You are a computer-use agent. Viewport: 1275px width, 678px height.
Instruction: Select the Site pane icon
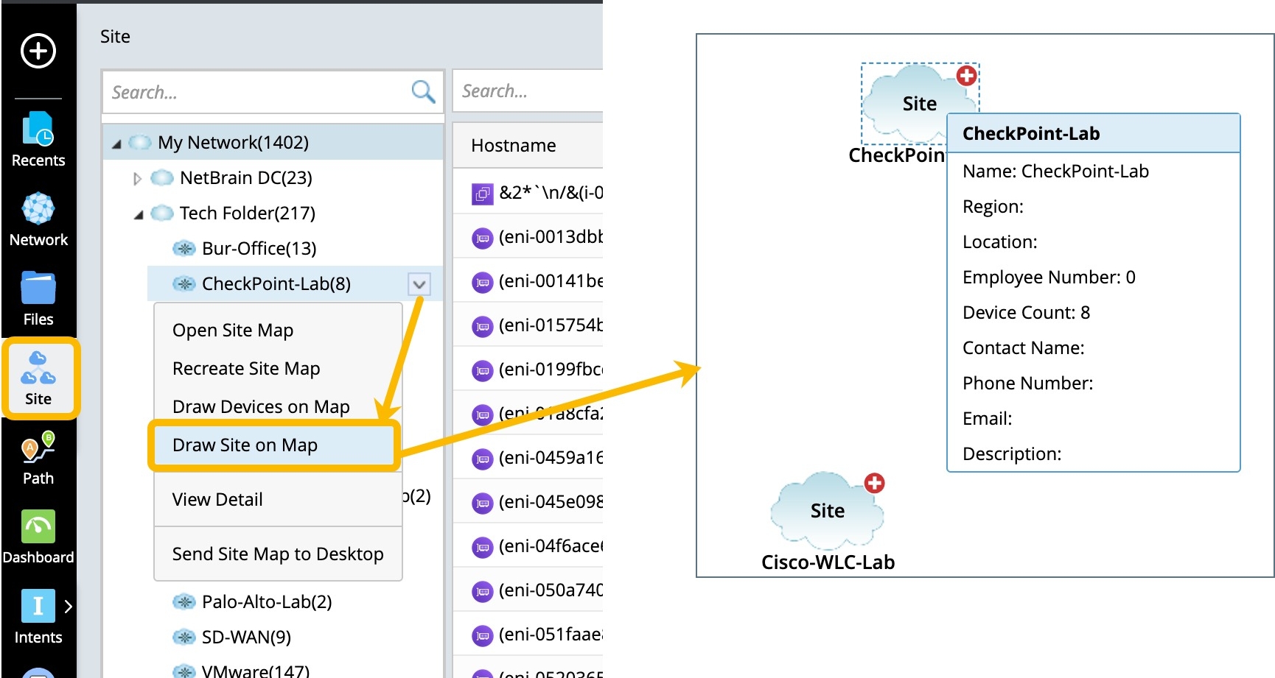pyautogui.click(x=38, y=378)
